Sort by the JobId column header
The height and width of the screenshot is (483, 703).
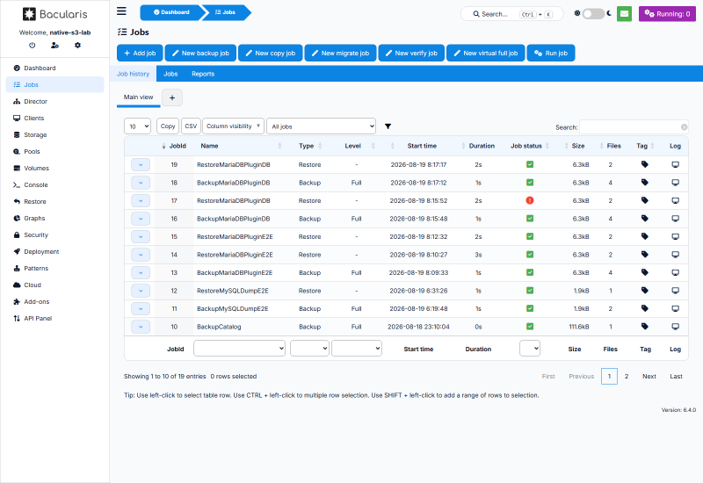coord(174,146)
